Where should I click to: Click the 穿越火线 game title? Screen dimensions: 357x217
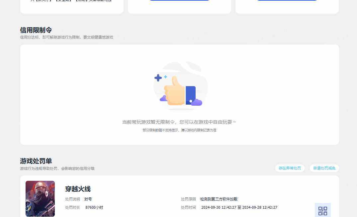[78, 189]
